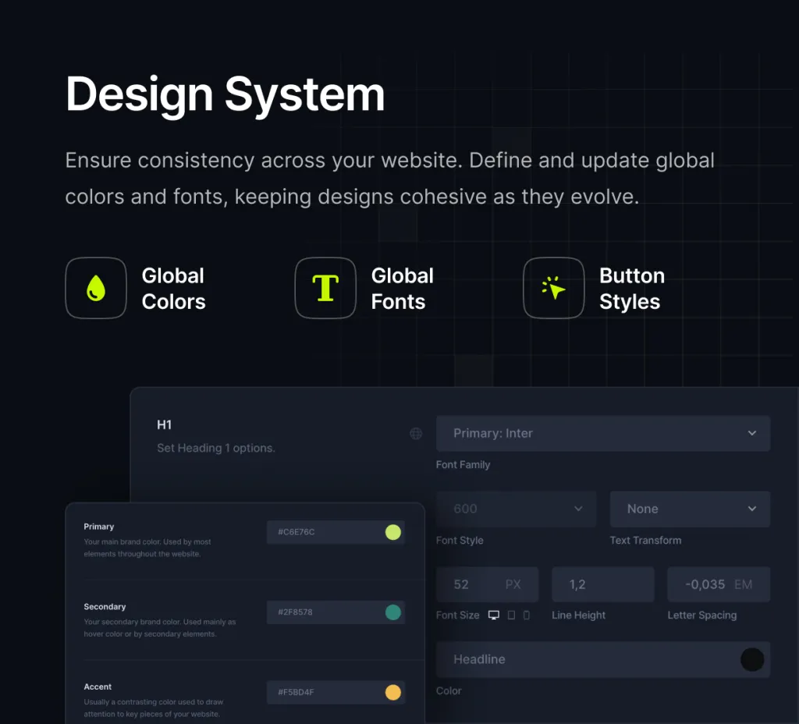
Task: Click the EM unit in Letter Spacing
Action: click(743, 584)
